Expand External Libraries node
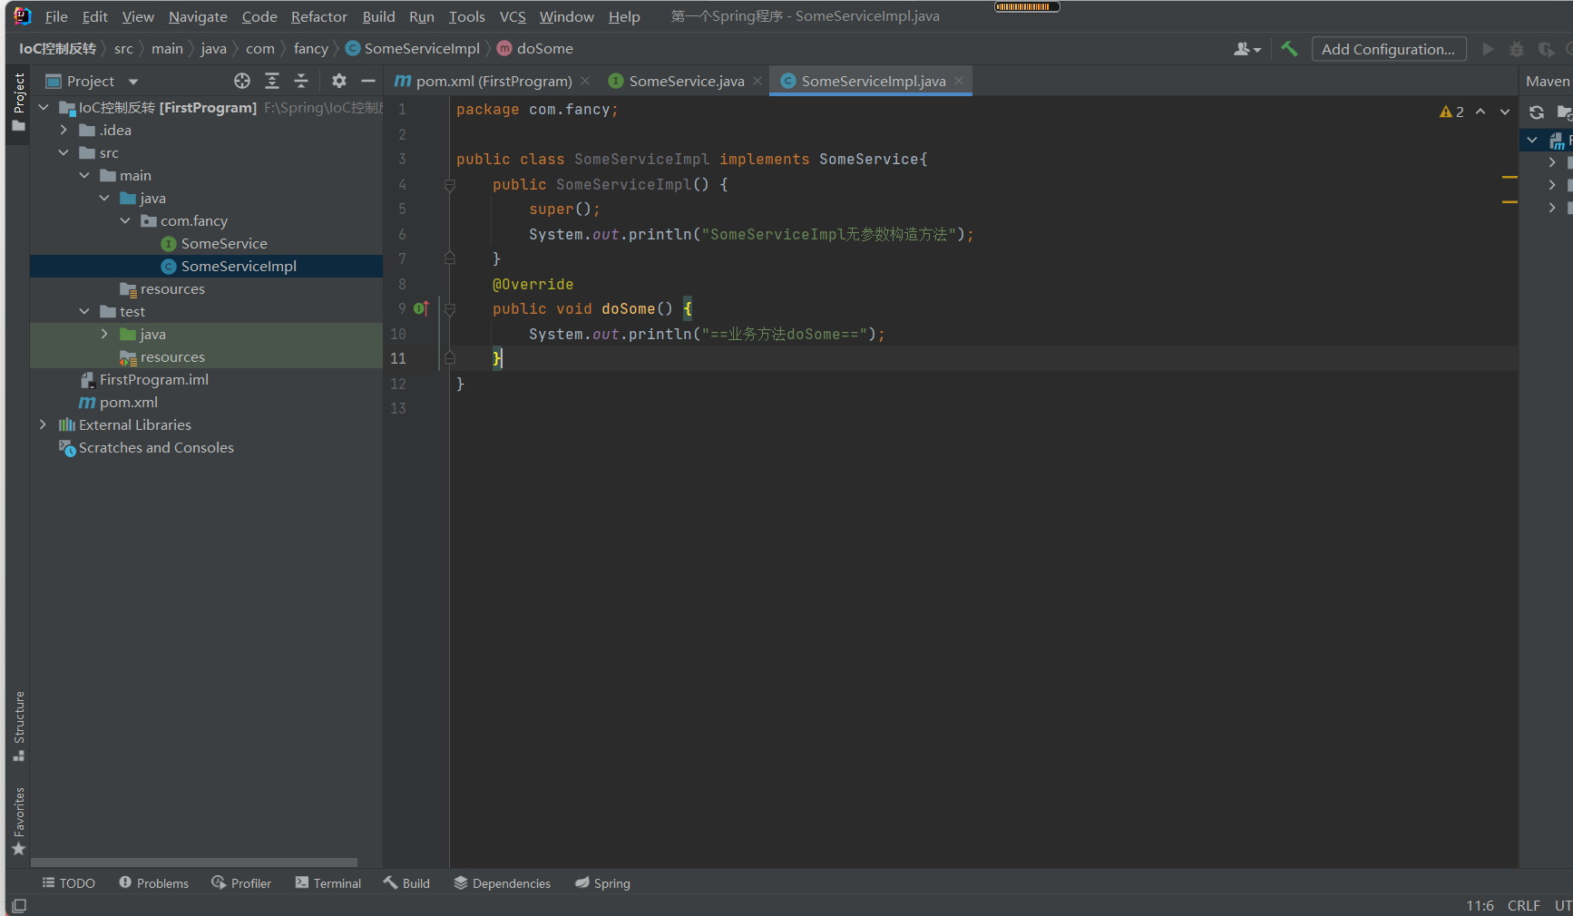 click(43, 424)
